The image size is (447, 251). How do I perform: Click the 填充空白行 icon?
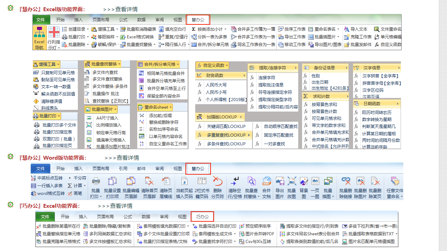tap(161, 29)
